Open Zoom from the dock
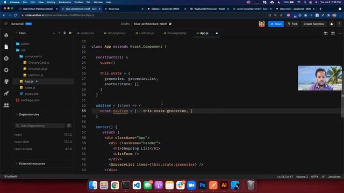 click(x=191, y=185)
